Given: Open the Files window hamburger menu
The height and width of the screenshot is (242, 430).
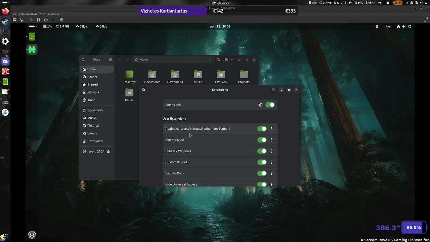Looking at the screenshot, I should coord(110,59).
